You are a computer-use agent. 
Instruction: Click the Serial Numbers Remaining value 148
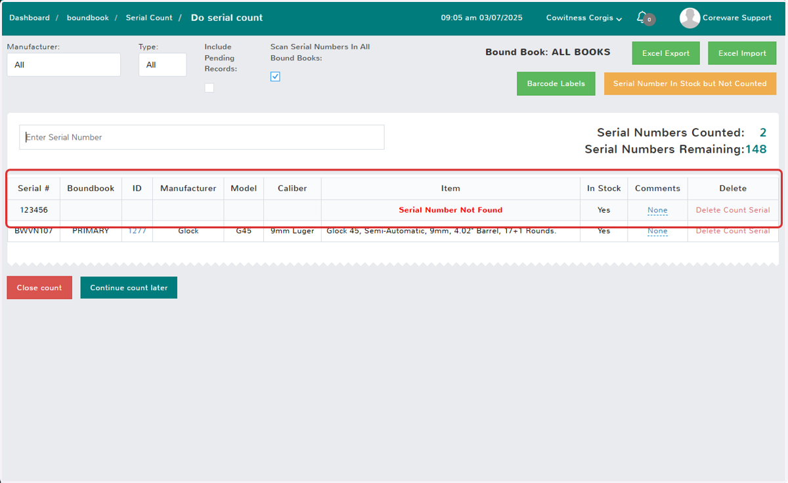(x=756, y=149)
